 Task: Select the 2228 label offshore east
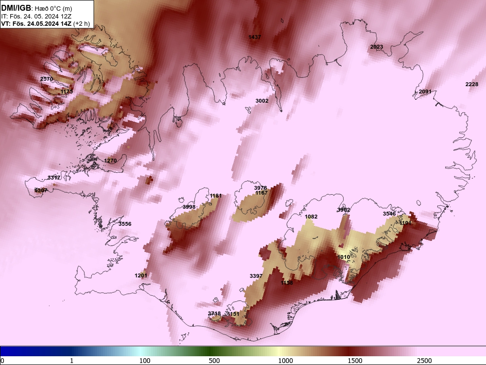point(472,84)
